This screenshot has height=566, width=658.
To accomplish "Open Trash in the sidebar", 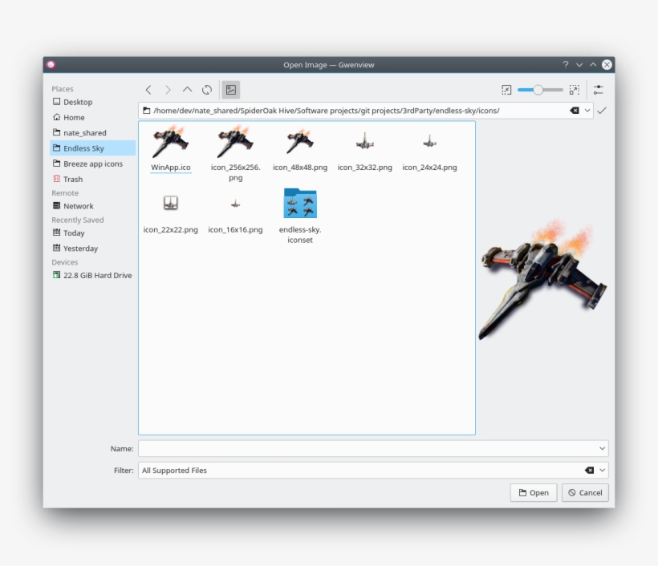I will (93, 179).
